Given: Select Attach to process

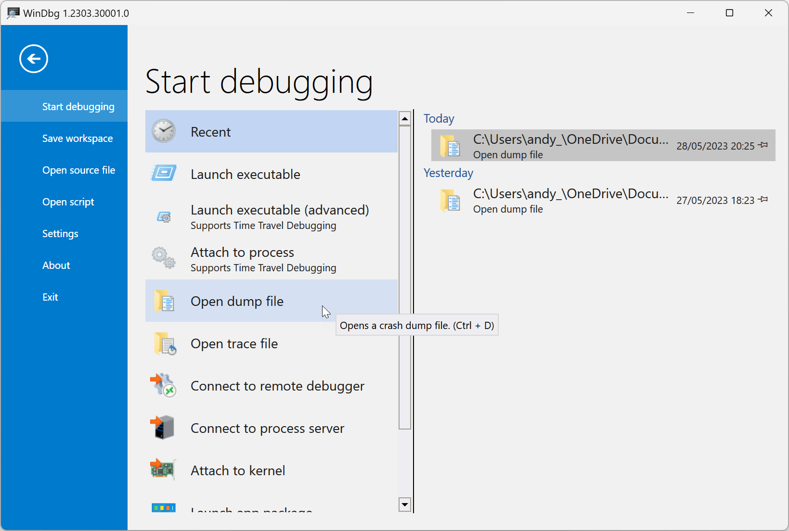Looking at the screenshot, I should click(x=272, y=258).
